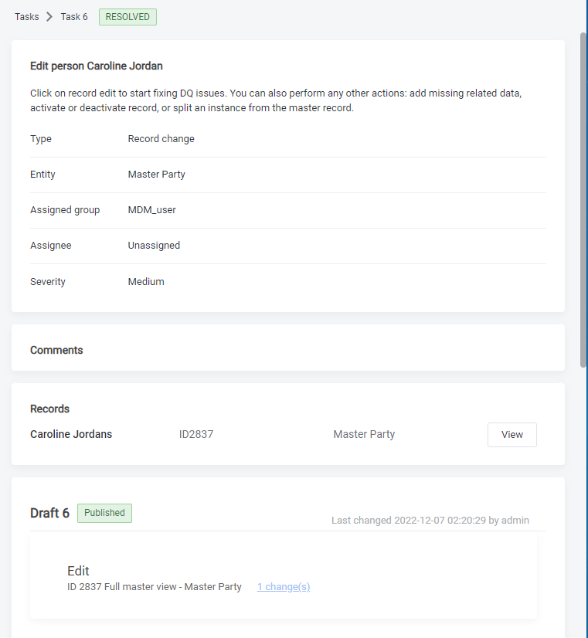Image resolution: width=588 pixels, height=638 pixels.
Task: Select the Severity value Medium
Action: pyautogui.click(x=146, y=281)
